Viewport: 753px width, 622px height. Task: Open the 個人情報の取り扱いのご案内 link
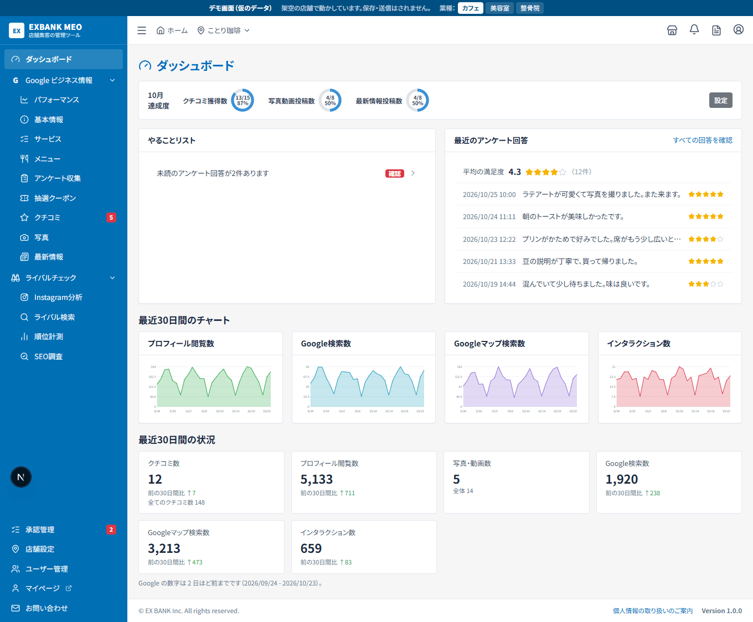tap(653, 611)
